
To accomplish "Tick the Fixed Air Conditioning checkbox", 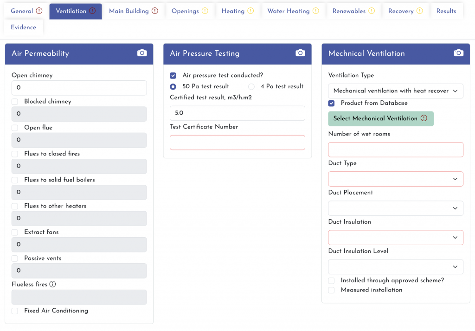I will click(x=15, y=311).
